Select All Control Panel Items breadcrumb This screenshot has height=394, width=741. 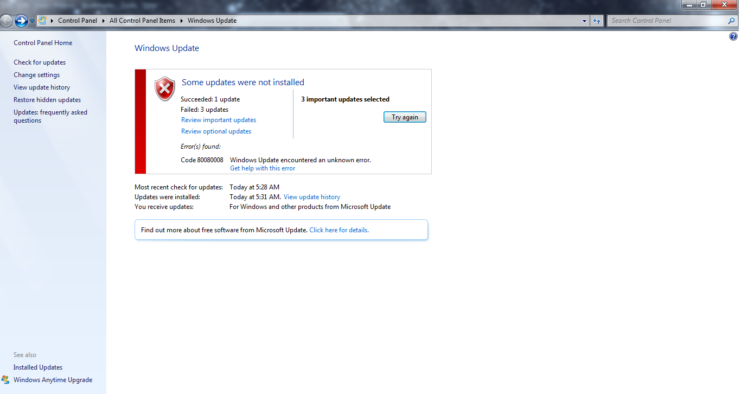(142, 21)
